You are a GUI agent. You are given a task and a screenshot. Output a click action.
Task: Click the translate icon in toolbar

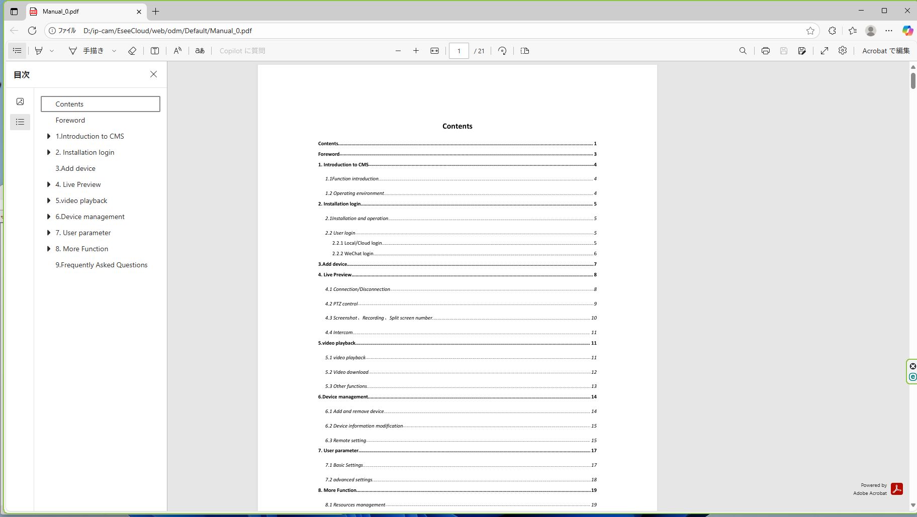tap(200, 51)
